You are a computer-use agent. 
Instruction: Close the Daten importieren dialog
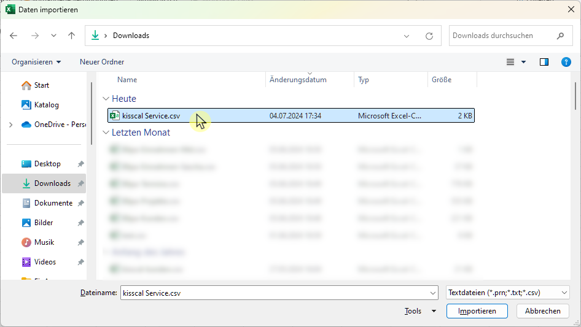pos(571,10)
